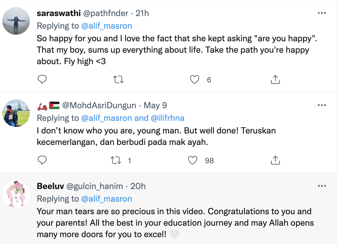The image size is (341, 244).
Task: Like MohdAsriDungun's tweet with 98 likes
Action: [x=193, y=160]
